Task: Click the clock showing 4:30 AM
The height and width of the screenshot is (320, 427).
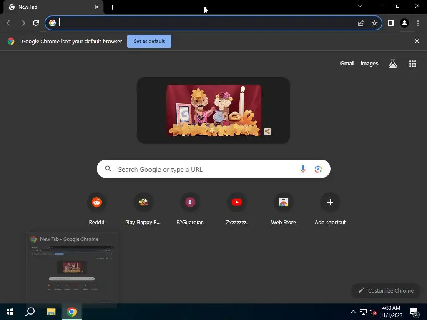Action: tap(391, 312)
